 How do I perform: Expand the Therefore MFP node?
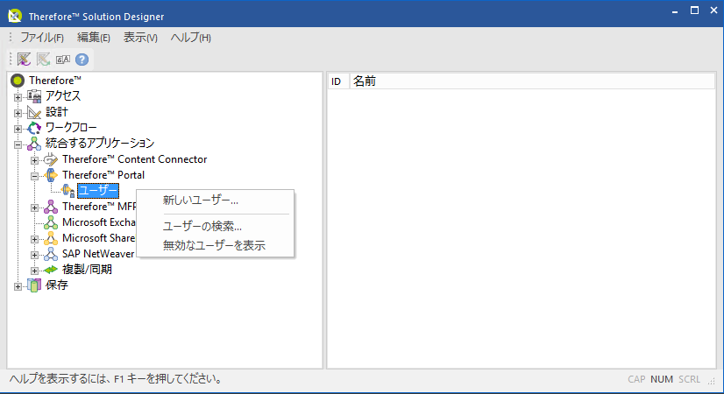click(35, 208)
